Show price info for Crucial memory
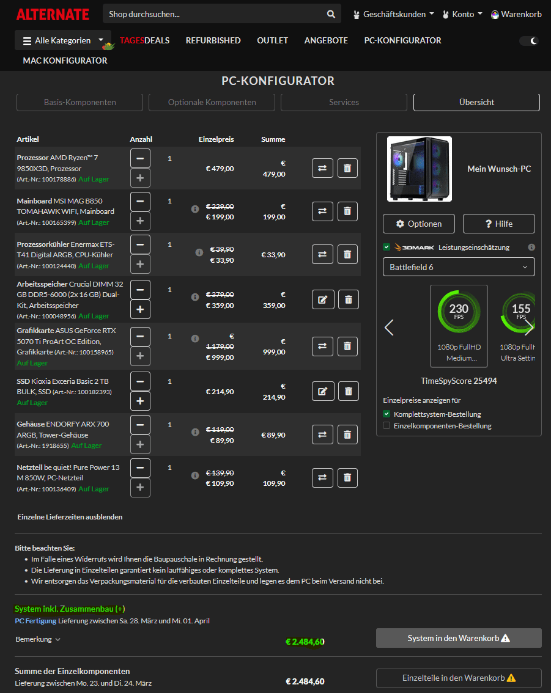The width and height of the screenshot is (551, 693). tap(195, 297)
